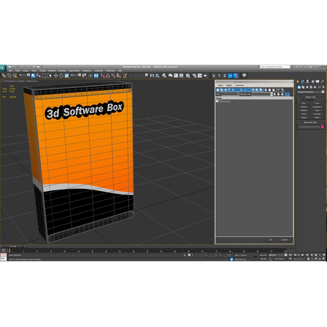Viewport: 327px width, 327px height.
Task: Open the Modifiers menu
Action: [52, 71]
